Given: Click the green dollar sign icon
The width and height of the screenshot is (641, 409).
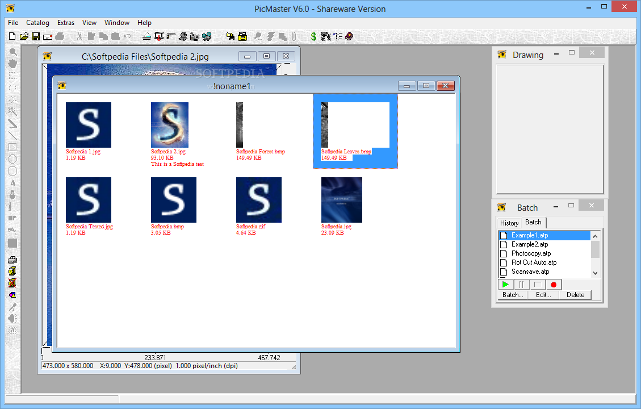Looking at the screenshot, I should [313, 36].
